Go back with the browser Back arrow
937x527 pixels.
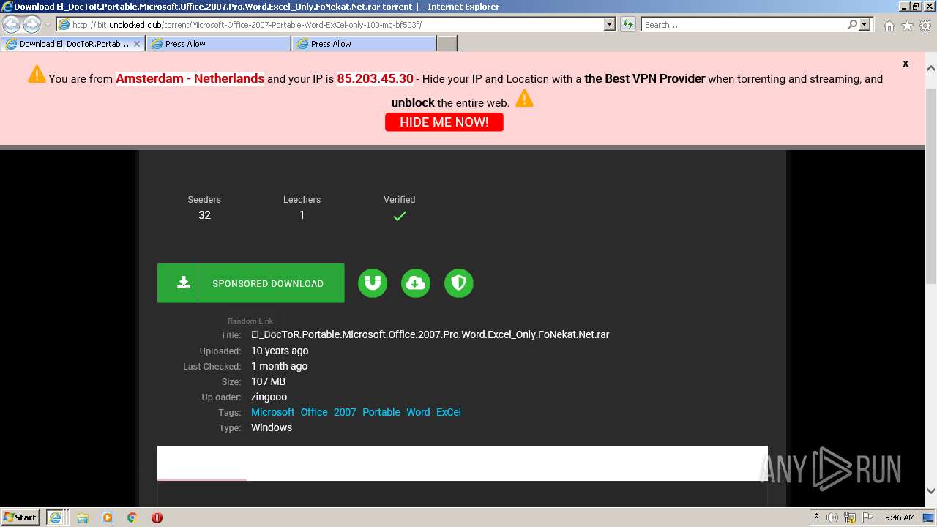point(12,24)
